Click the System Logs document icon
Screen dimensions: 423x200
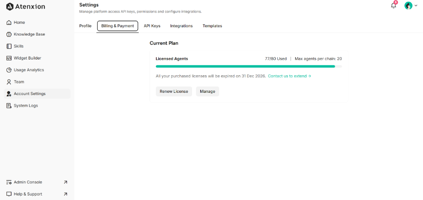coord(9,106)
